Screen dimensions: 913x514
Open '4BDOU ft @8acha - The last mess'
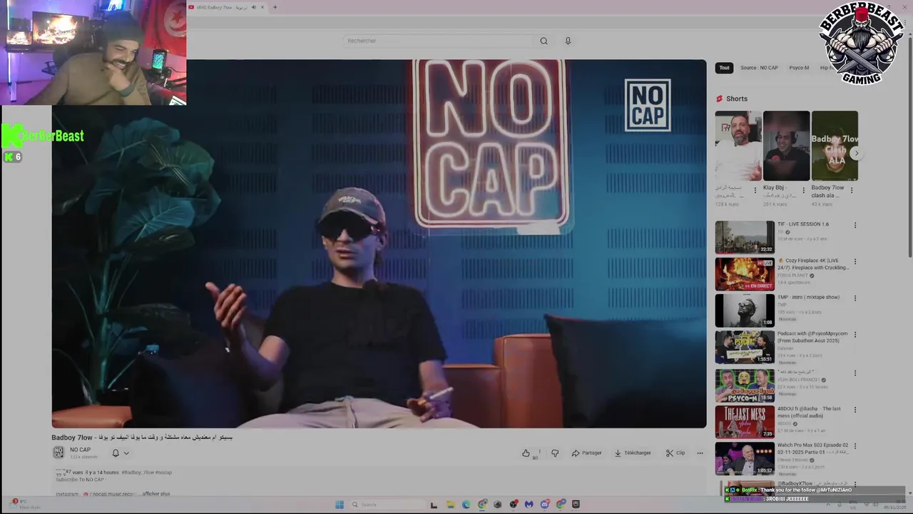tap(745, 421)
